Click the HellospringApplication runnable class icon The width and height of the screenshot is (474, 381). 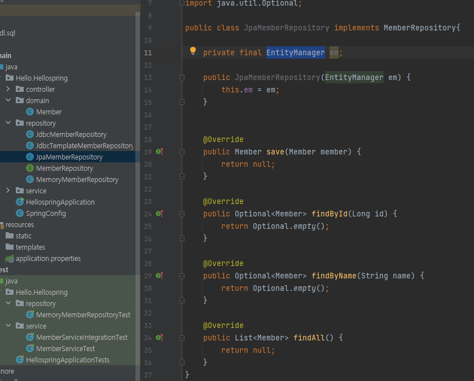click(x=20, y=202)
